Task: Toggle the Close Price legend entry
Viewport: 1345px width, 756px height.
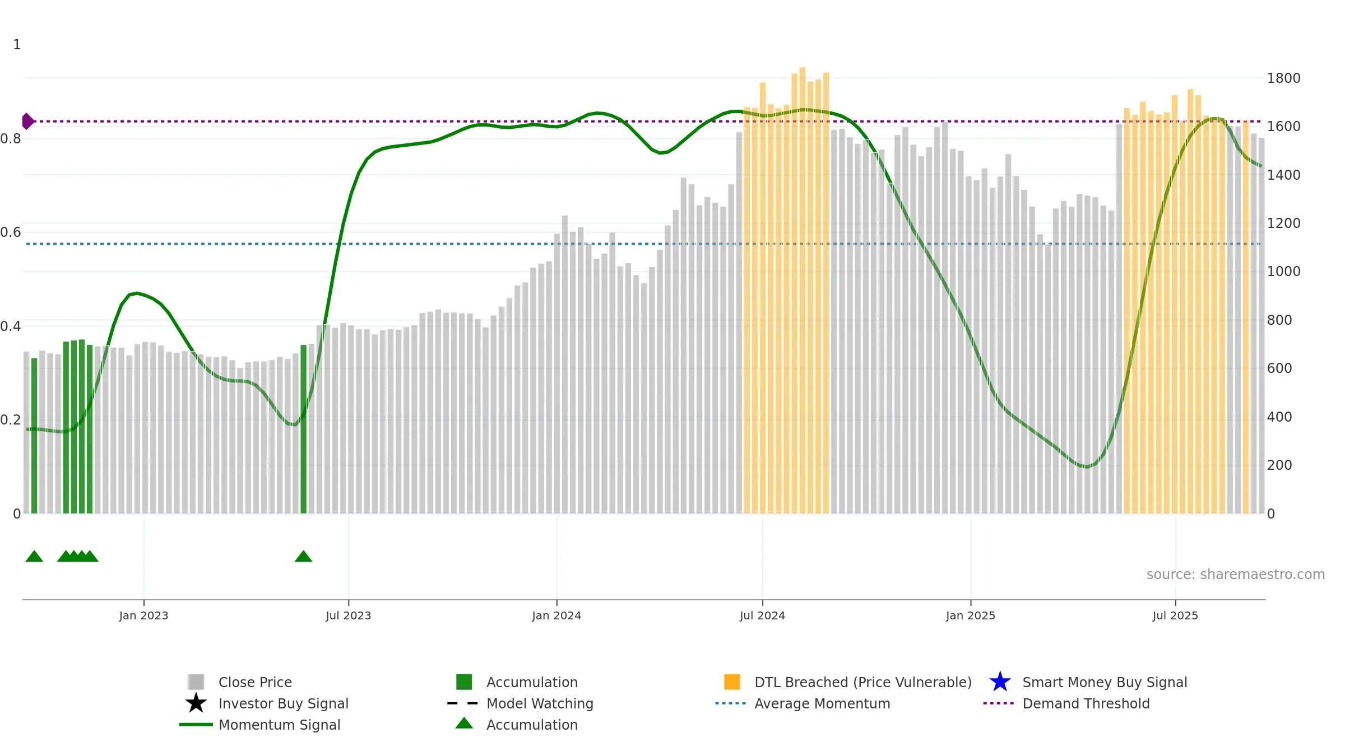Action: 255,682
